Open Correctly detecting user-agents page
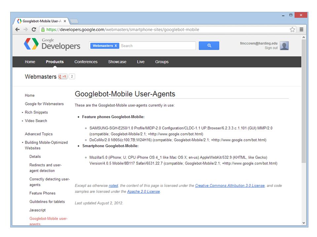317x237 pixels. coord(50,182)
